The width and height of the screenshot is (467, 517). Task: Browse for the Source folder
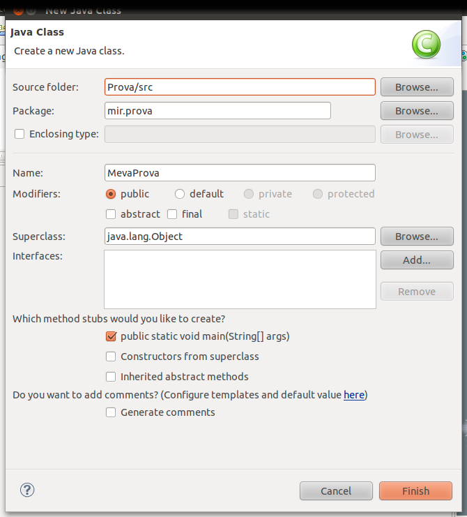click(417, 87)
